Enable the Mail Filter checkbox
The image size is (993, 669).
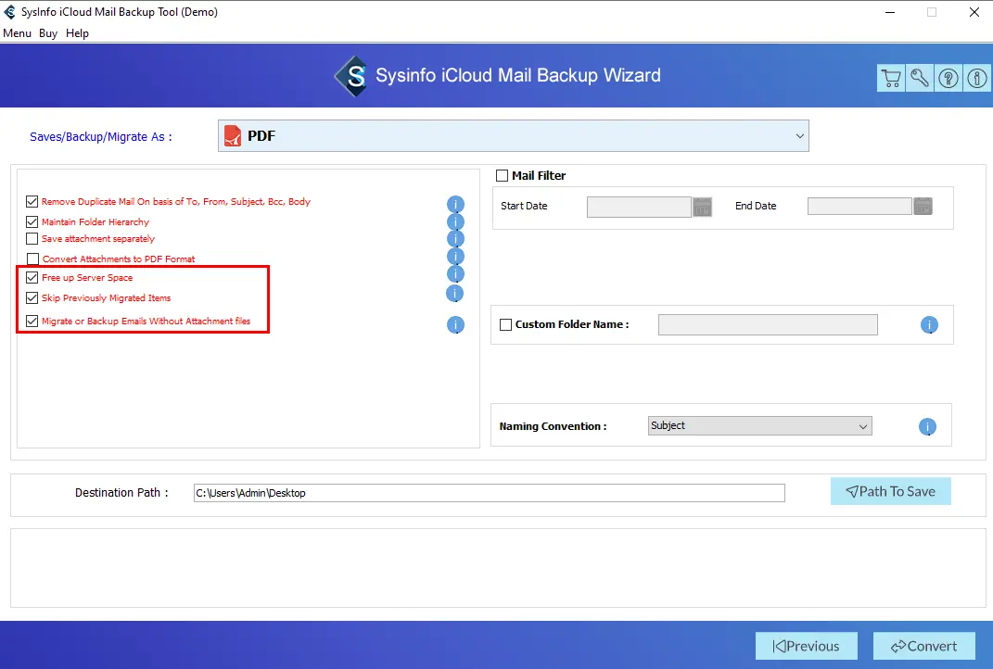(503, 176)
